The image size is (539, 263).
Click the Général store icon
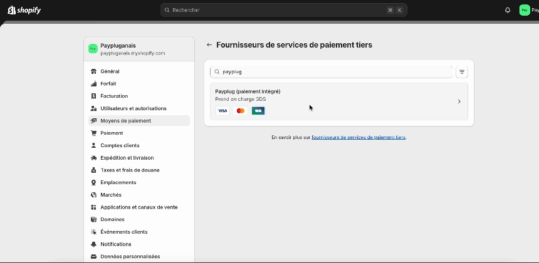click(x=93, y=71)
